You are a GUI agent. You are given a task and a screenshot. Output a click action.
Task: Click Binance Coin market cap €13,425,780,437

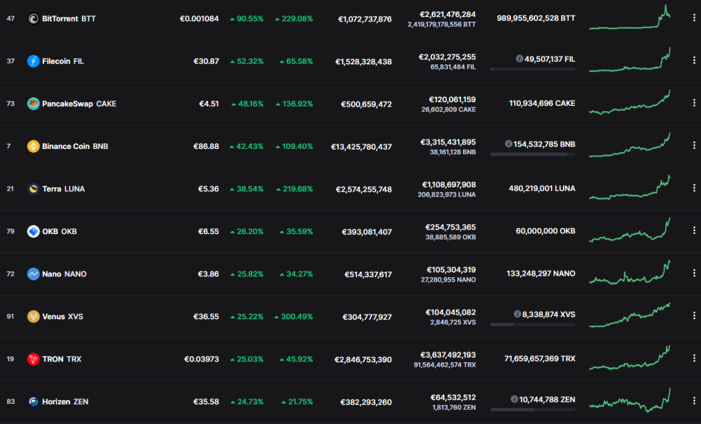tap(362, 147)
